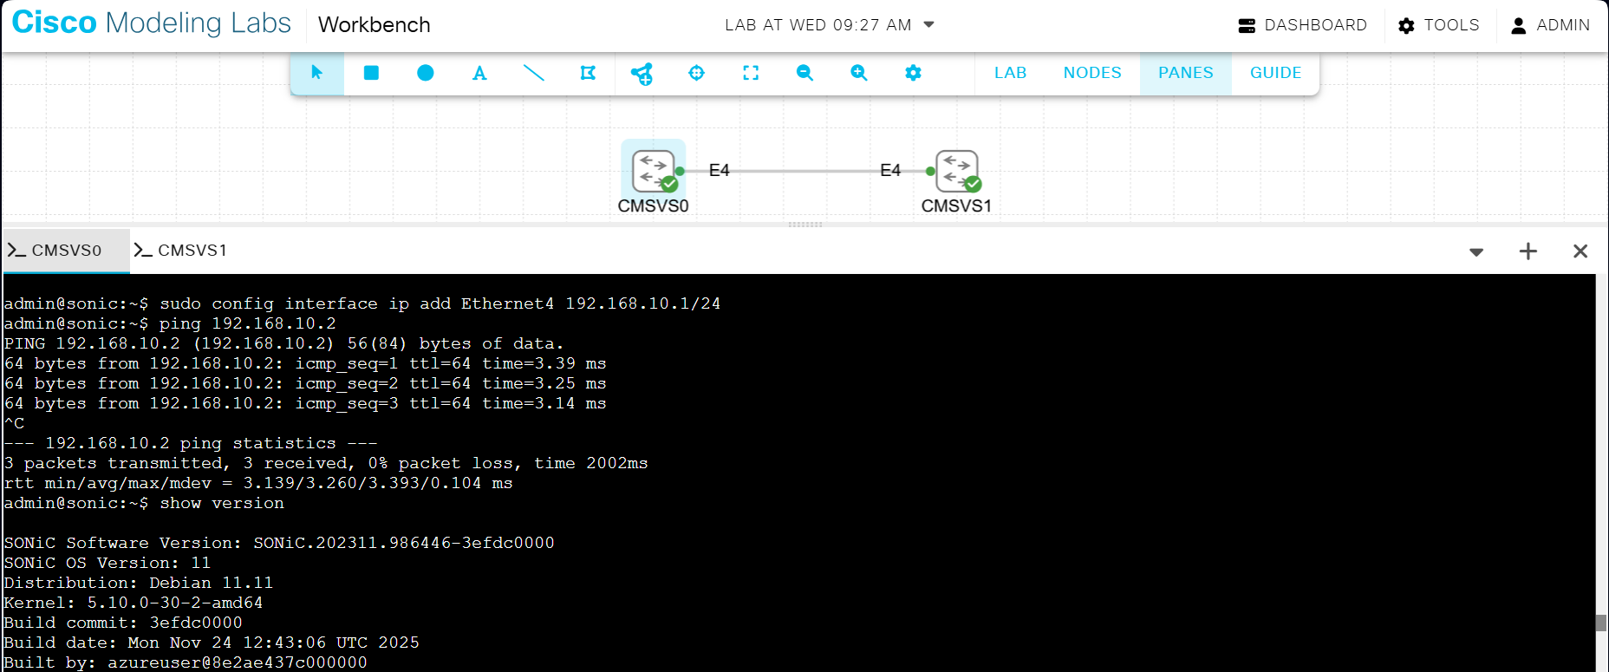Toggle the PANES tab
1609x672 pixels.
coord(1186,73)
